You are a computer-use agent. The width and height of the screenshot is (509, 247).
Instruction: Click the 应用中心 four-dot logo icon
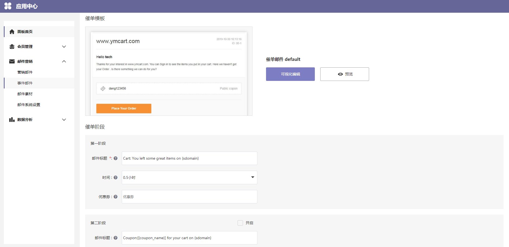[8, 6]
